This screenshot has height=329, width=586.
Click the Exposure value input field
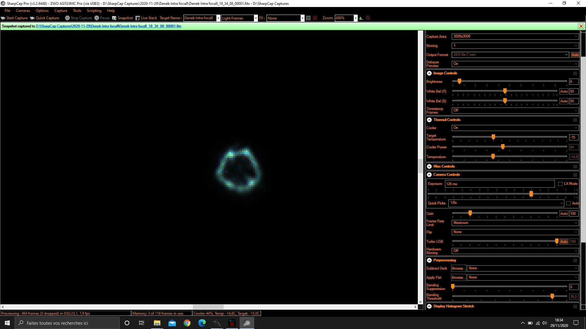coord(500,184)
